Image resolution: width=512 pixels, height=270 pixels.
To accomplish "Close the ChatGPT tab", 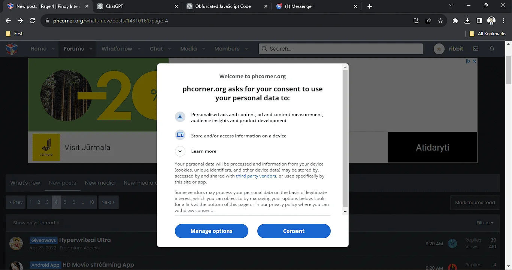I will [176, 6].
